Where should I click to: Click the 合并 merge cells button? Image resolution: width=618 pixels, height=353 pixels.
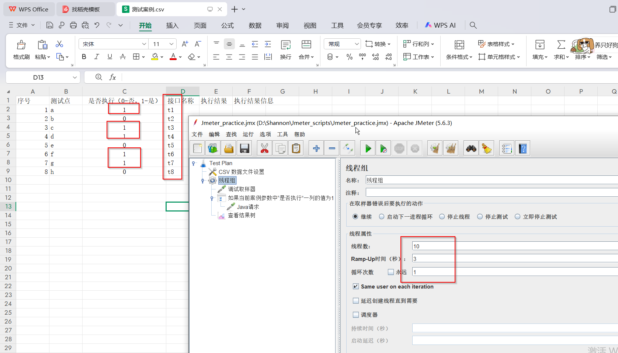pos(306,50)
